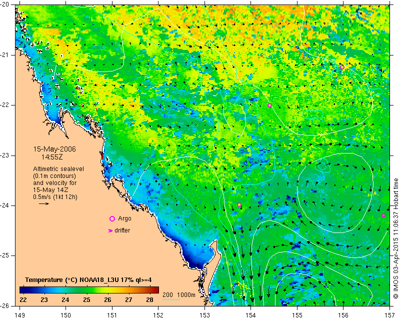This screenshot has height=320, width=400.
Task: Click the latitude axis label -20
Action: click(x=4, y=4)
